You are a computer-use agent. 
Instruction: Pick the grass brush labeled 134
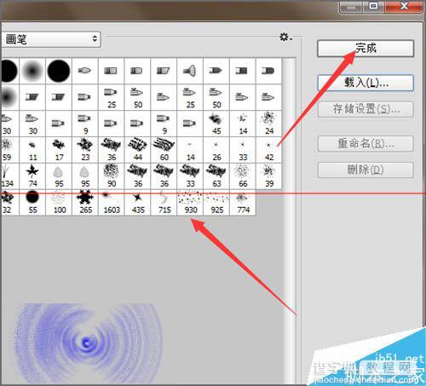coord(9,176)
